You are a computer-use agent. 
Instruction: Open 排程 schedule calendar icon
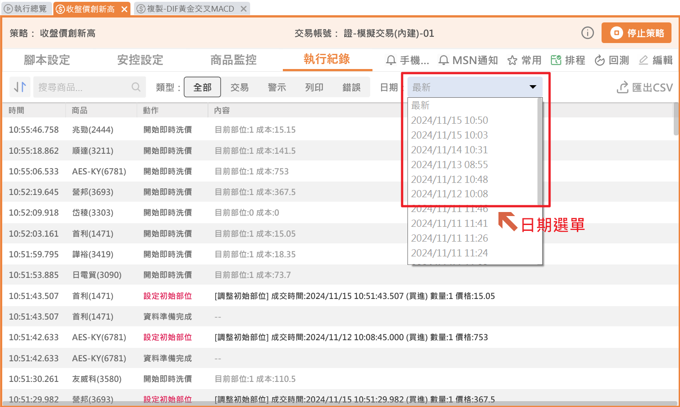click(x=556, y=60)
